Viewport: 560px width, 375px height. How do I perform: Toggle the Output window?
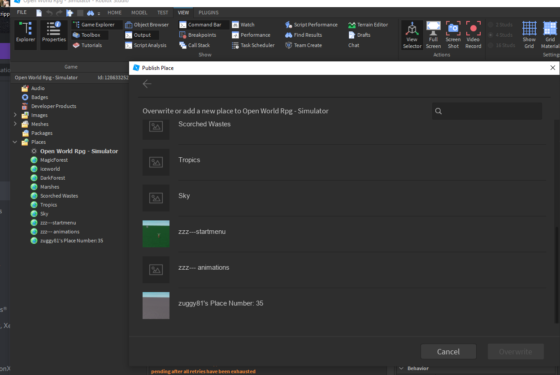coord(141,35)
